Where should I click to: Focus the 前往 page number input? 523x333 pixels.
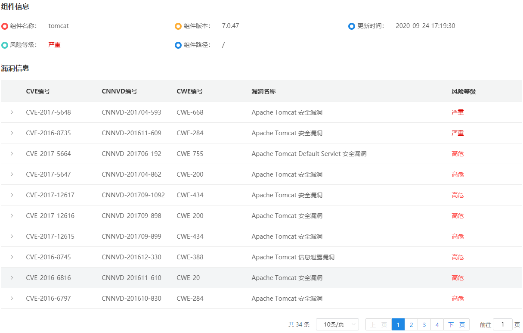[503, 324]
